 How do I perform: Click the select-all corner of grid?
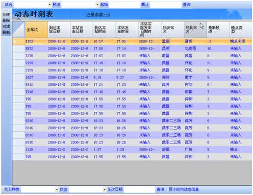pyautogui.click(x=18, y=30)
